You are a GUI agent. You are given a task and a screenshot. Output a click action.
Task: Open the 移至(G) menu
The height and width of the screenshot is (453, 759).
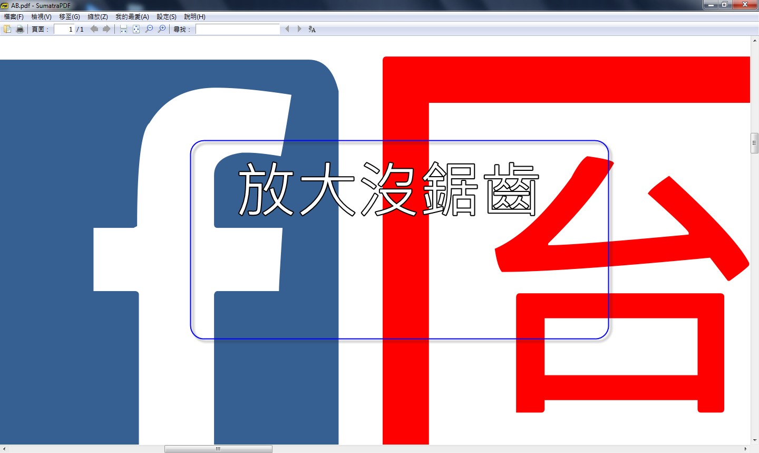pos(70,17)
